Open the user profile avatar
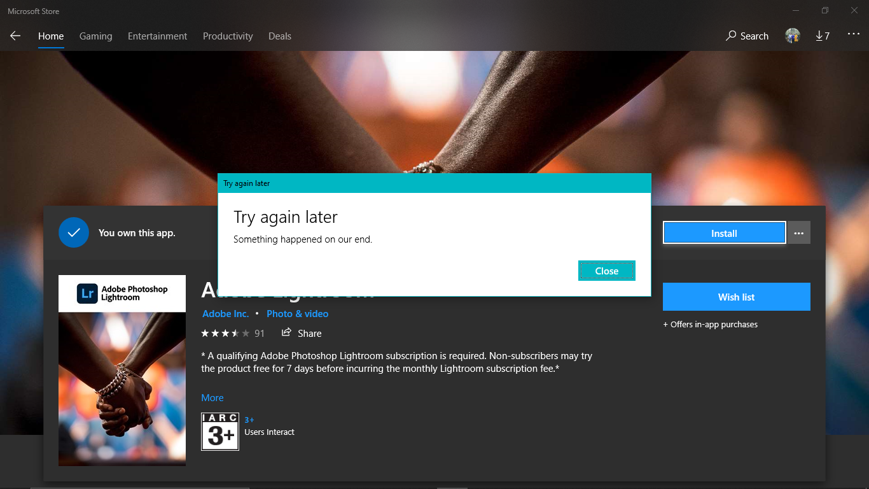The width and height of the screenshot is (869, 489). click(793, 36)
